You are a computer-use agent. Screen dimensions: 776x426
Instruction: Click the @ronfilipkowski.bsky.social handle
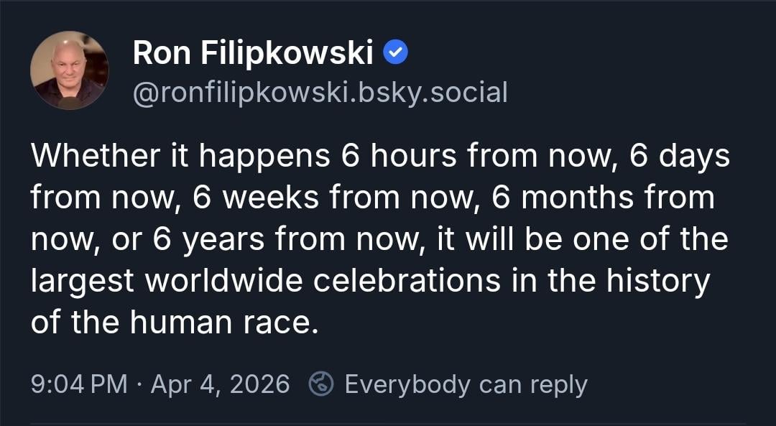pyautogui.click(x=320, y=92)
